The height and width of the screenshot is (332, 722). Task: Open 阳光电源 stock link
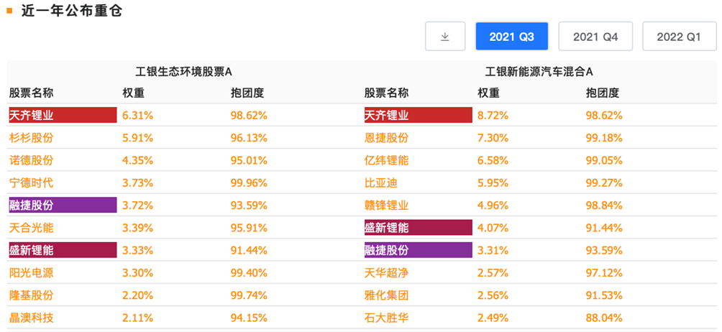click(31, 272)
